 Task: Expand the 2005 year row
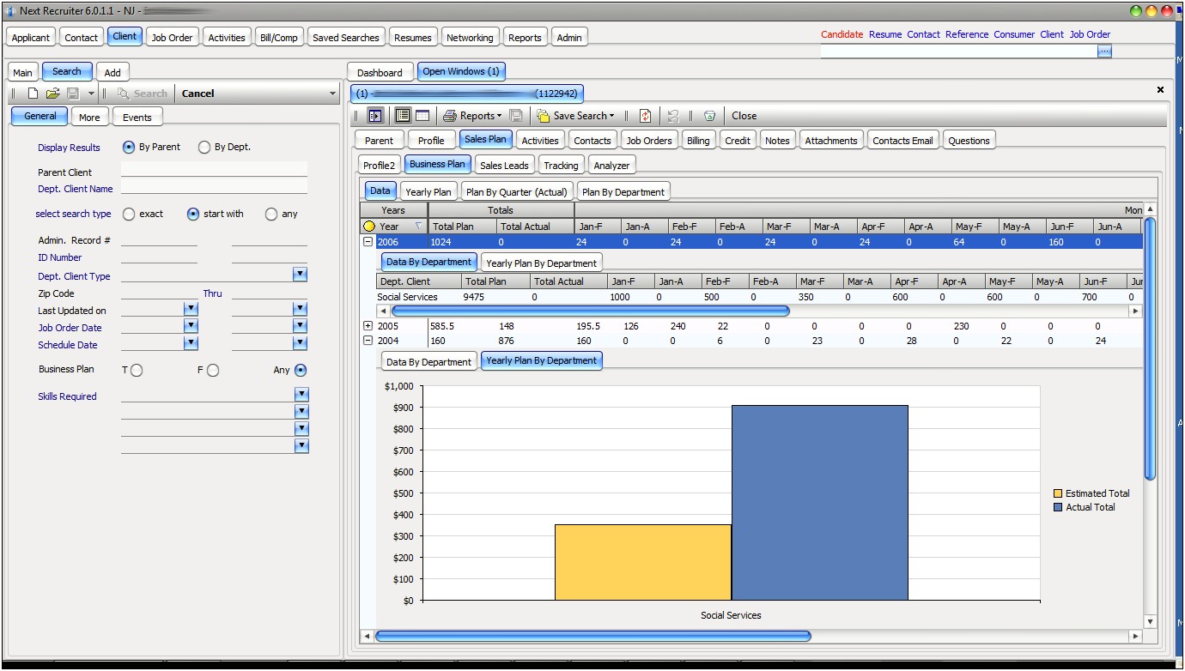click(368, 326)
